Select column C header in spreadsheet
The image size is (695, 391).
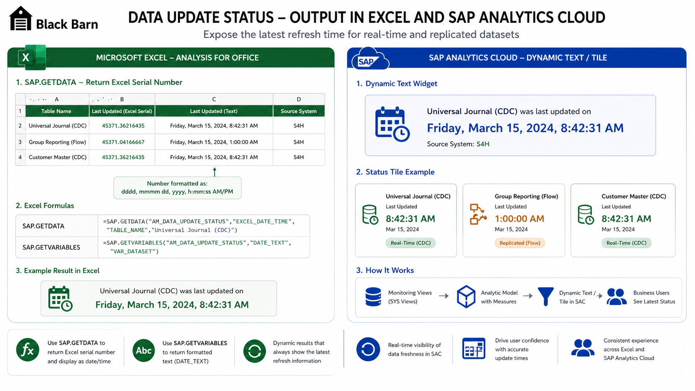pos(214,99)
